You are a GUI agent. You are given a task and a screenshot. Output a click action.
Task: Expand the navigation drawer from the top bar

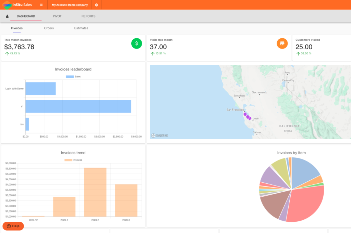click(41, 5)
